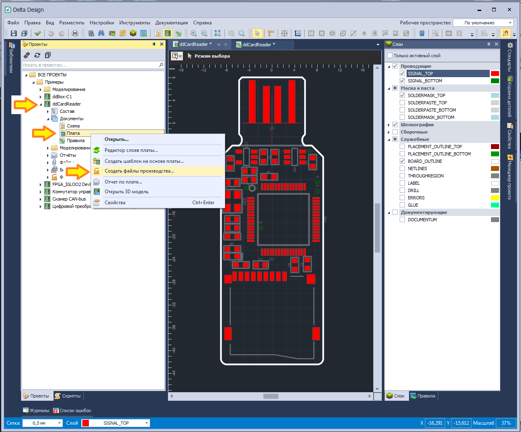
Task: Open the Рабочее пространство dropdown
Action: pyautogui.click(x=483, y=23)
